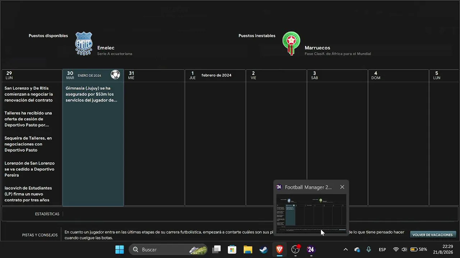460x258 pixels.
Task: Click the Marruecos national team badge
Action: click(291, 43)
